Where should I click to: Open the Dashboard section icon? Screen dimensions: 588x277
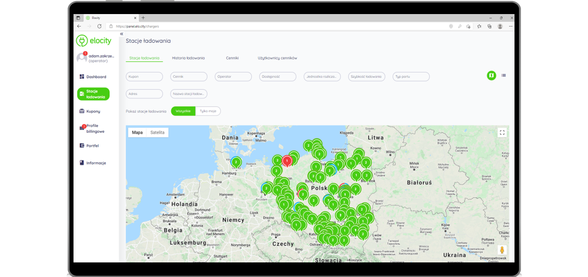pyautogui.click(x=82, y=77)
